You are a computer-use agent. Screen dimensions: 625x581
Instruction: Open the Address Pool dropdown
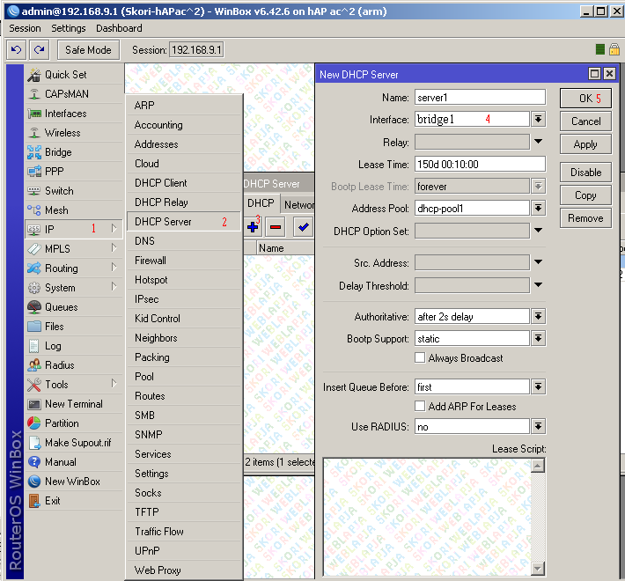coord(538,209)
